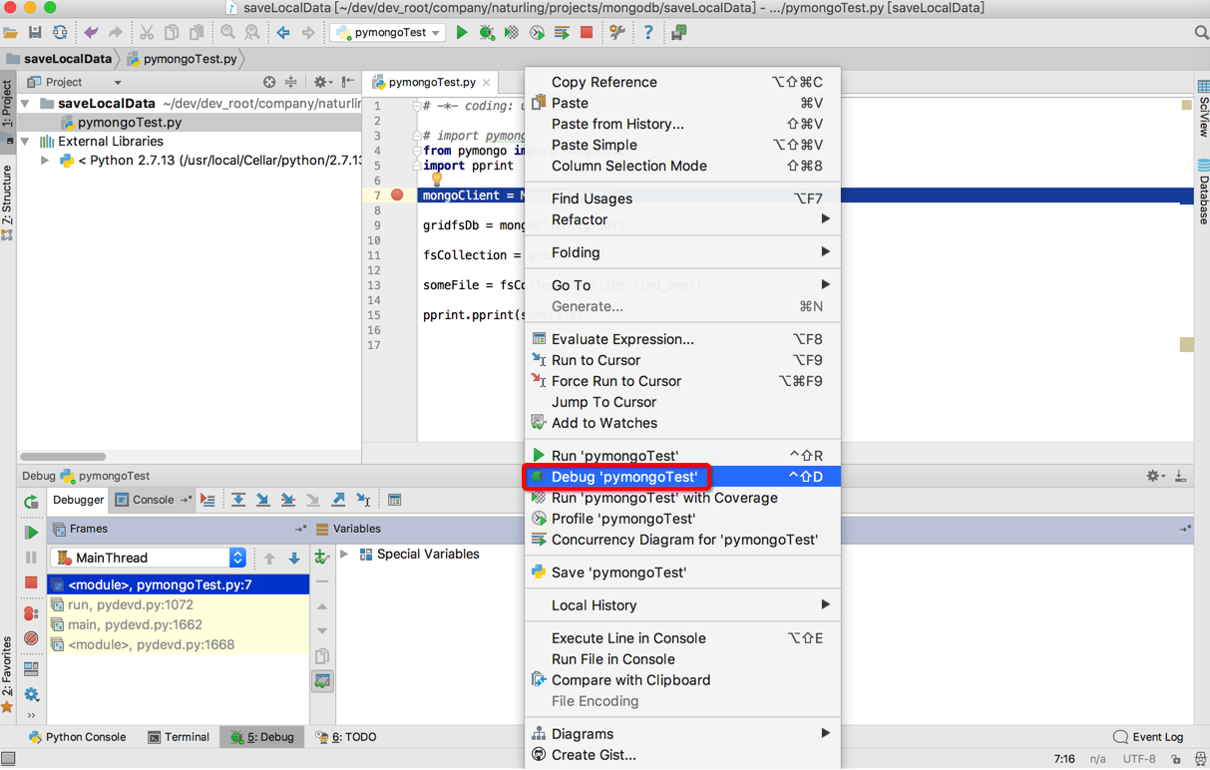Click the Run to Cursor debugger toolbar icon

(363, 501)
